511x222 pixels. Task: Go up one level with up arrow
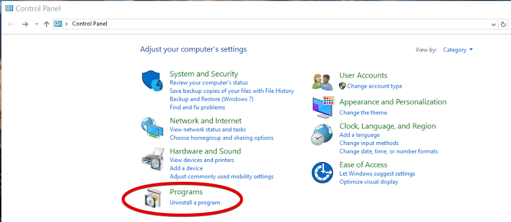pyautogui.click(x=47, y=24)
